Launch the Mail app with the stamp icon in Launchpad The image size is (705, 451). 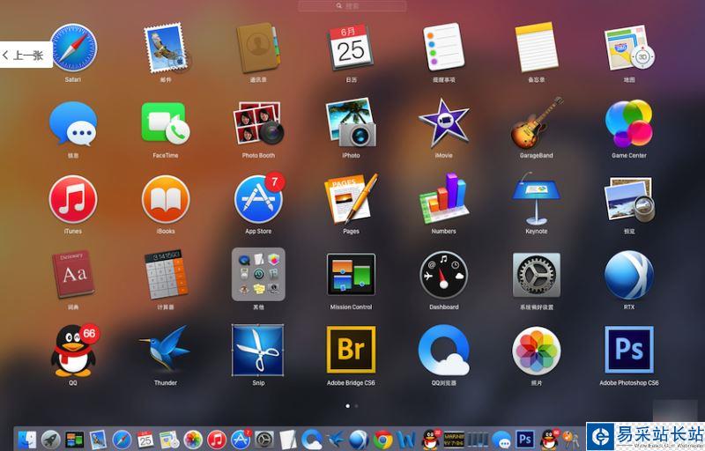click(x=166, y=48)
